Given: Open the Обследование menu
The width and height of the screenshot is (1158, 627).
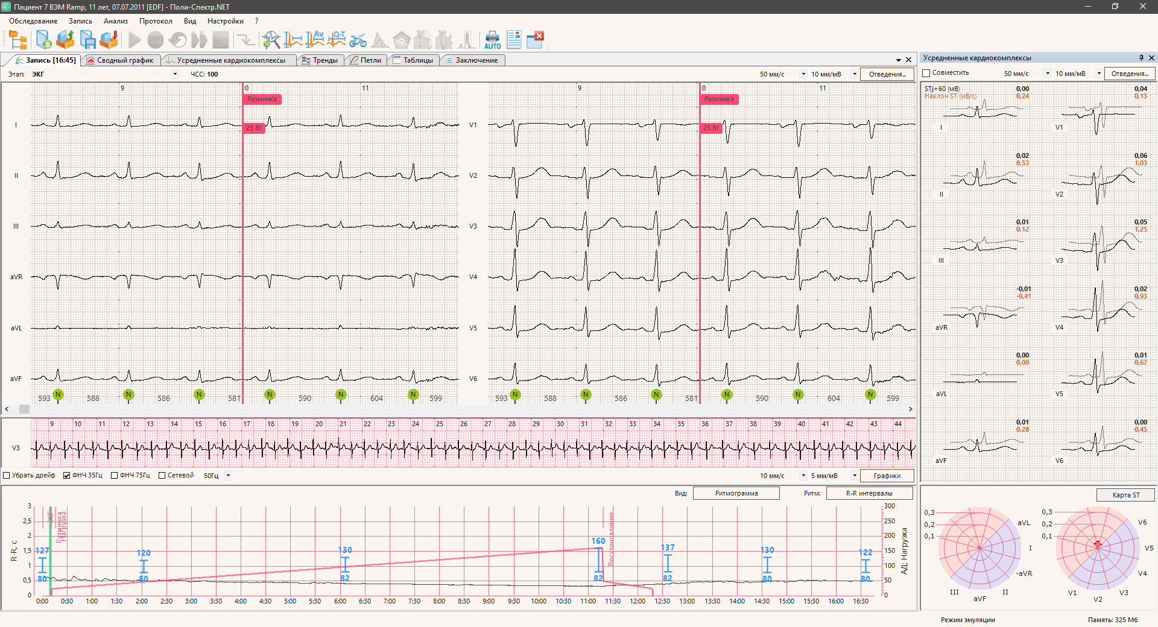Looking at the screenshot, I should [x=33, y=21].
